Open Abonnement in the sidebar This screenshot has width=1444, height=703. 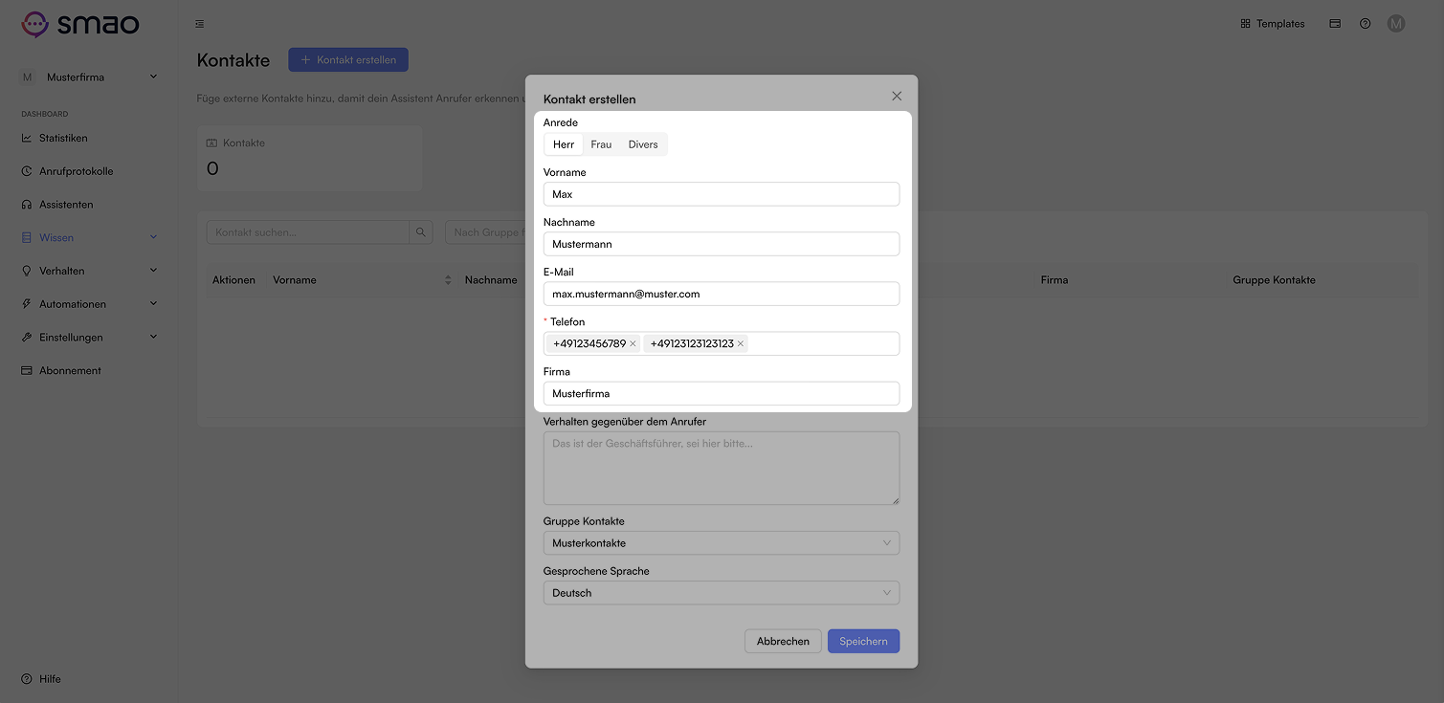(70, 370)
